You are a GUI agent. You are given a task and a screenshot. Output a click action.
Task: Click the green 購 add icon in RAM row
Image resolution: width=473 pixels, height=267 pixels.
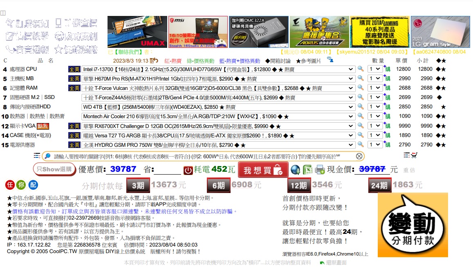click(387, 88)
